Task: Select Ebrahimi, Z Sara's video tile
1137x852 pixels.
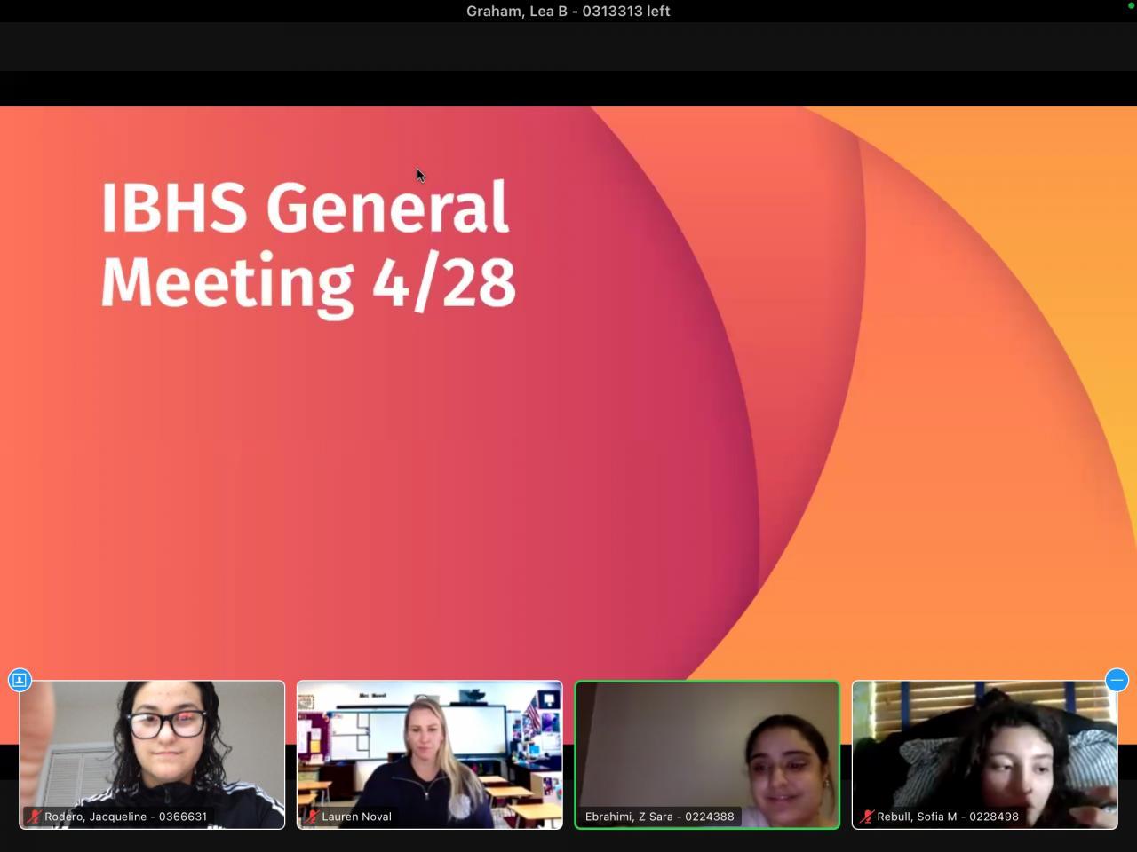Action: pyautogui.click(x=707, y=755)
